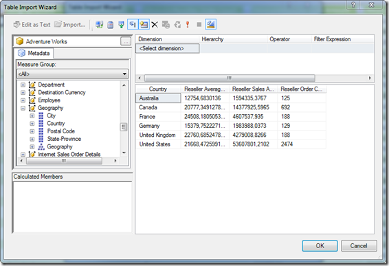Click the gray square Cancel Query icon
The width and height of the screenshot is (389, 266).
coord(199,24)
